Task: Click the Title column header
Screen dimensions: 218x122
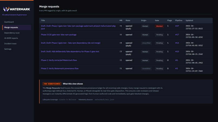Action: click(x=43, y=20)
